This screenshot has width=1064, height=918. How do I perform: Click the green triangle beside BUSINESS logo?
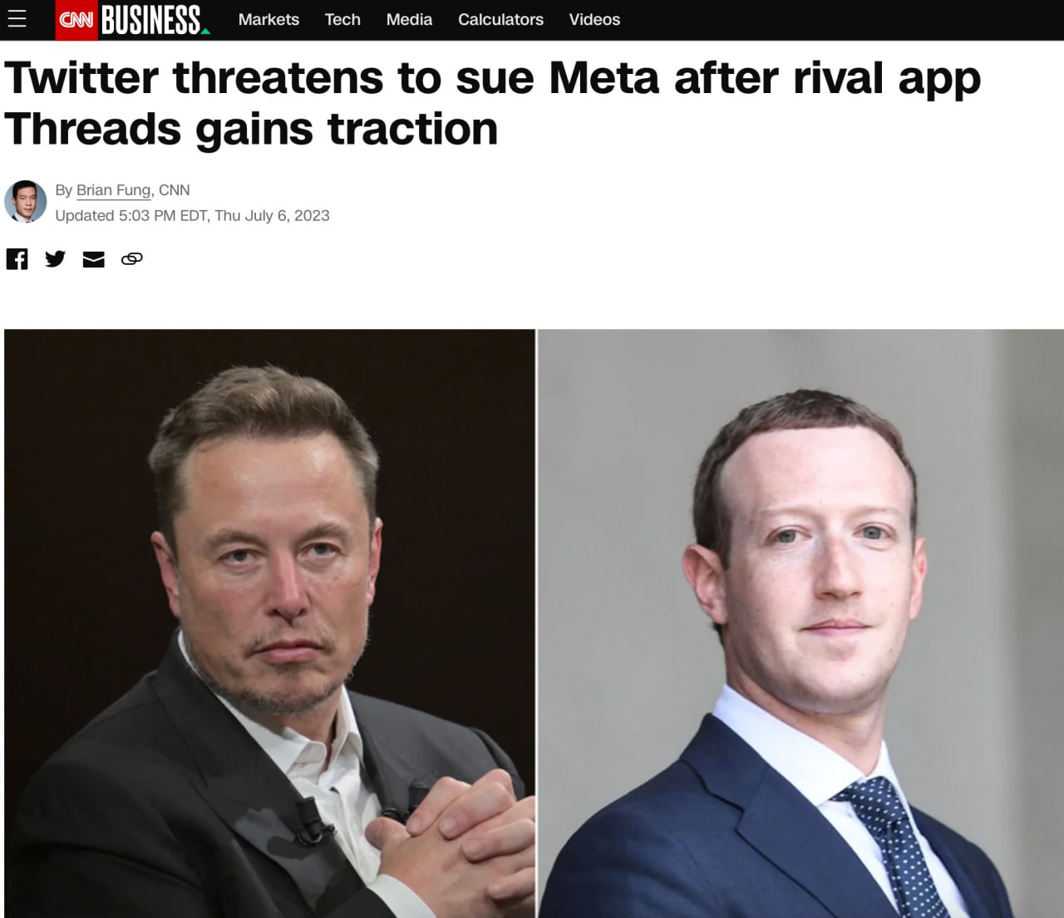point(205,32)
